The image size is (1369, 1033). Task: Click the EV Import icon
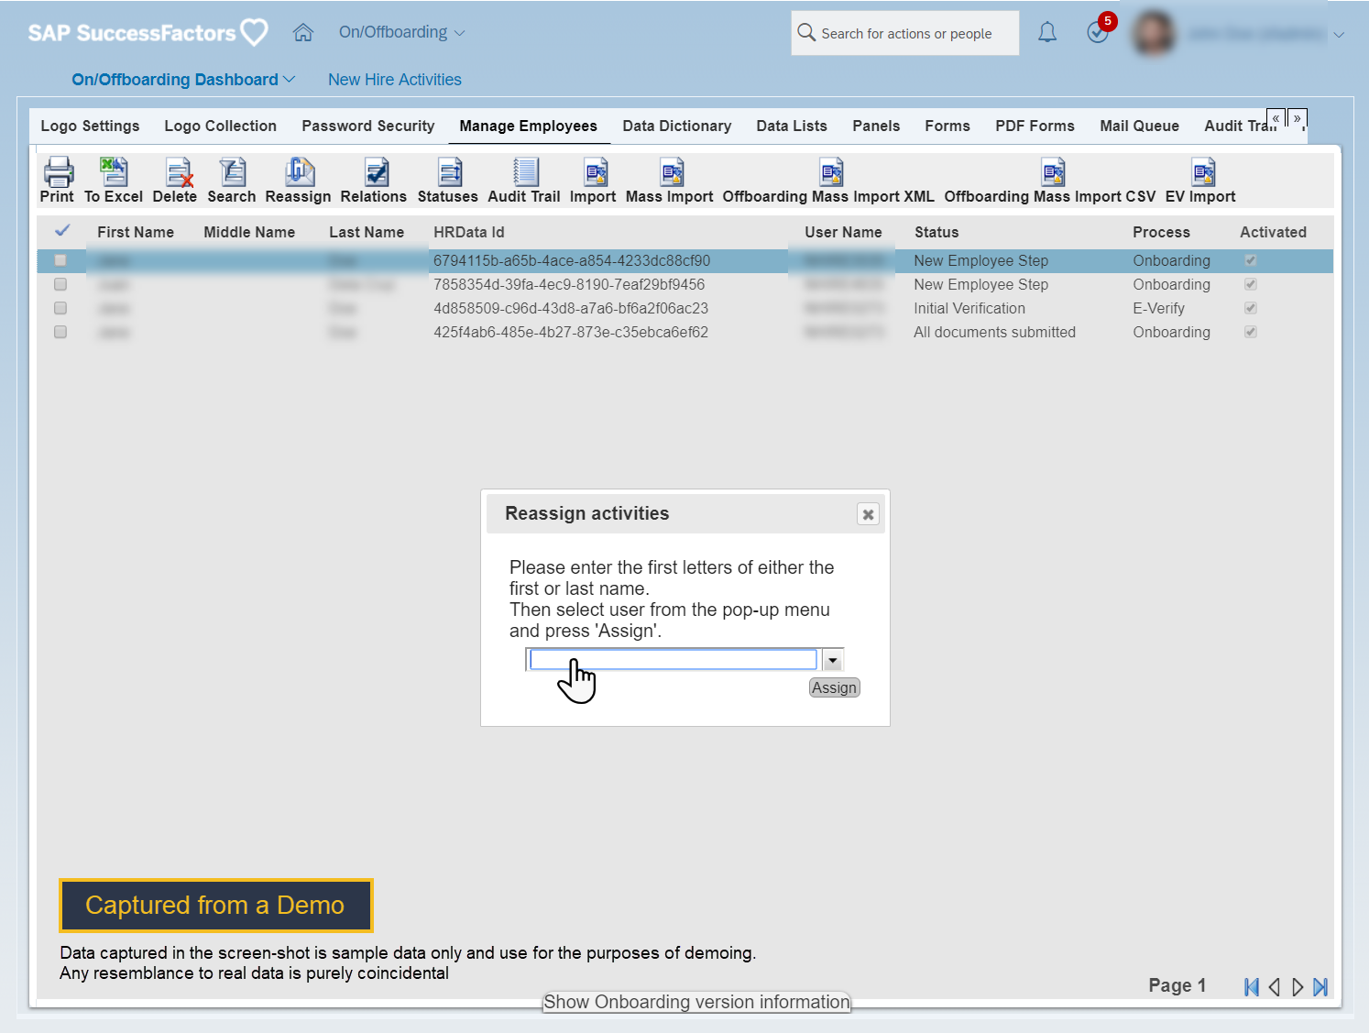(x=1202, y=172)
